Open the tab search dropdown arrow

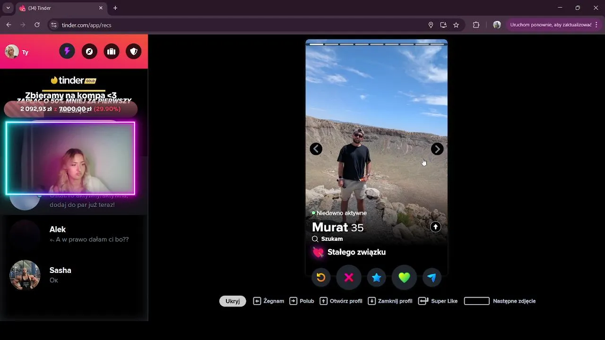tap(8, 8)
